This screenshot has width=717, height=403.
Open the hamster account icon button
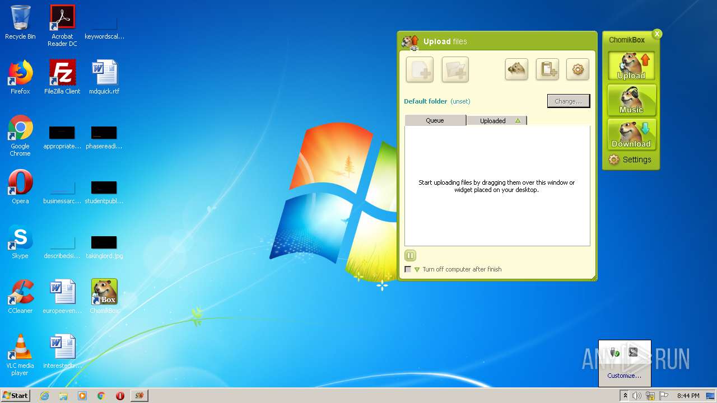(x=516, y=69)
